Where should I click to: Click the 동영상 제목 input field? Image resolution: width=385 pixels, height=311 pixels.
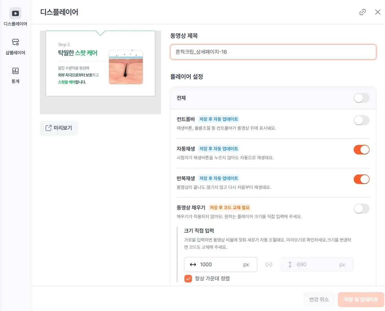point(273,52)
